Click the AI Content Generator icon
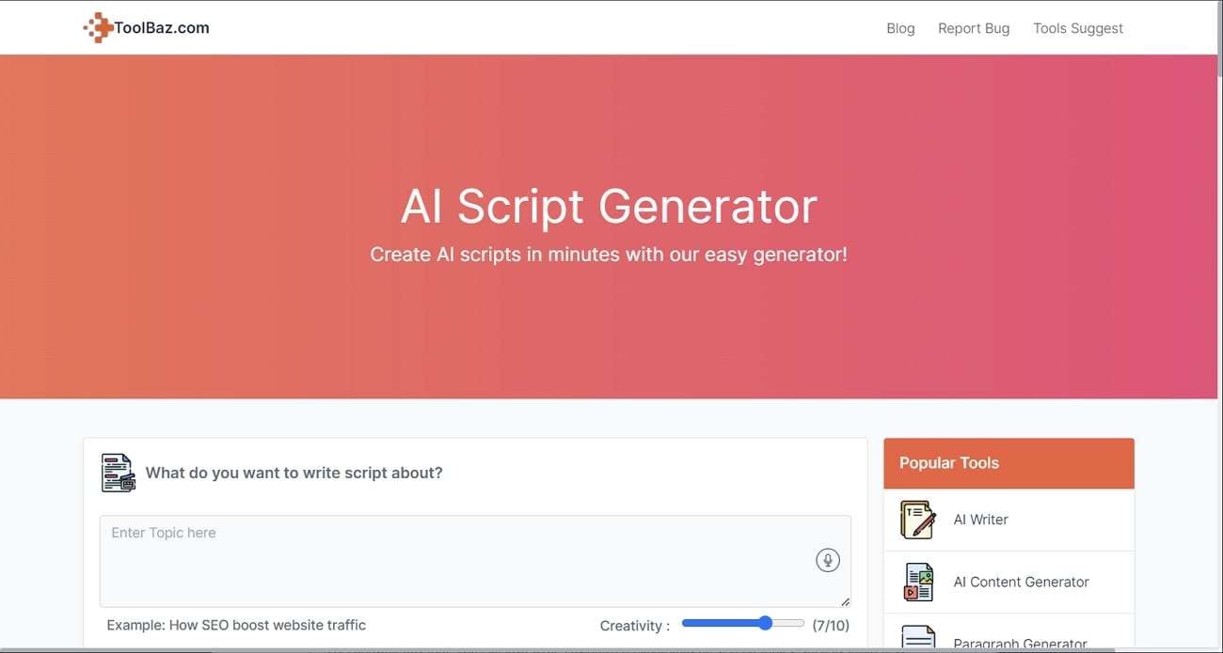 pos(917,582)
